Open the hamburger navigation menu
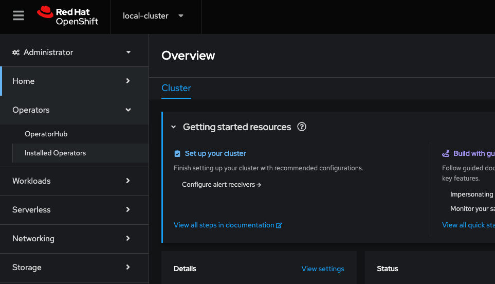 (x=19, y=15)
